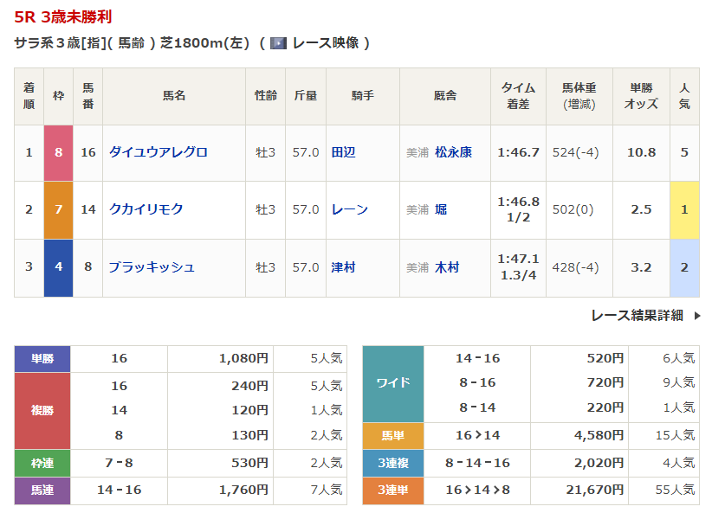Click the 5R 3歳未勝利 race title
The height and width of the screenshot is (513, 712).
click(x=62, y=17)
